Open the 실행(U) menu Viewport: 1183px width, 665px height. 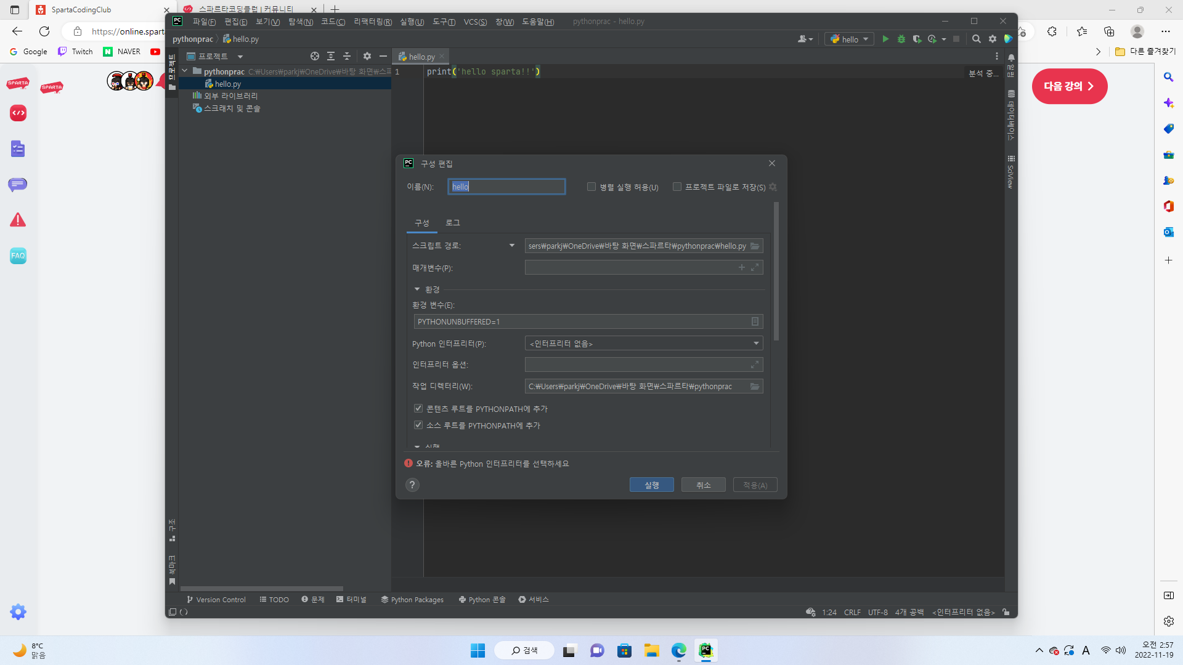pos(412,22)
